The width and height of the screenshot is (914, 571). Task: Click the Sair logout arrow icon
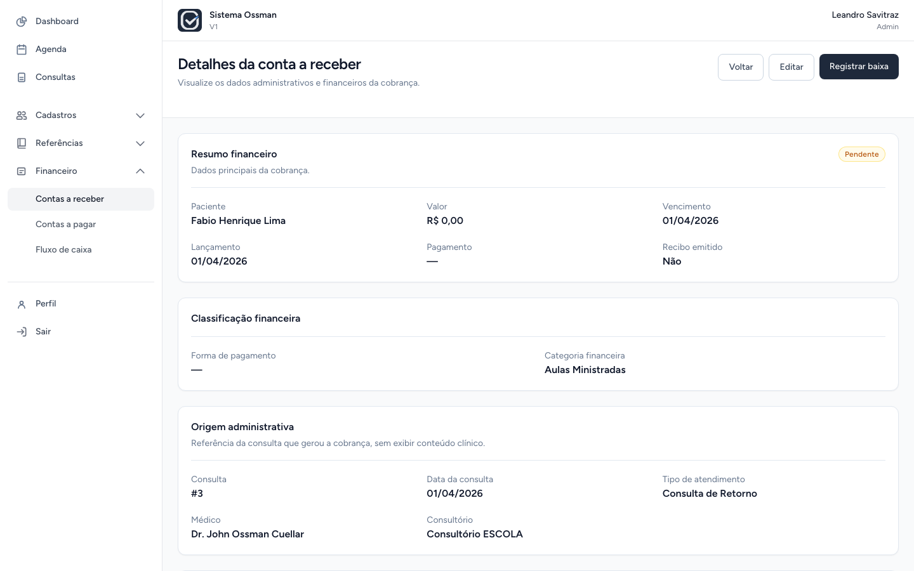tap(22, 332)
